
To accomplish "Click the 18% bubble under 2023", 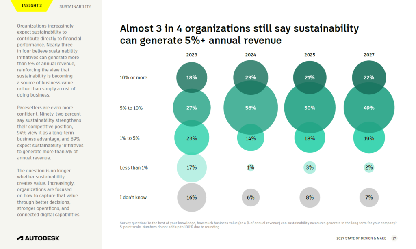I will [192, 77].
